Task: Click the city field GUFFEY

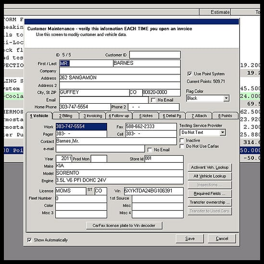Action: point(94,93)
